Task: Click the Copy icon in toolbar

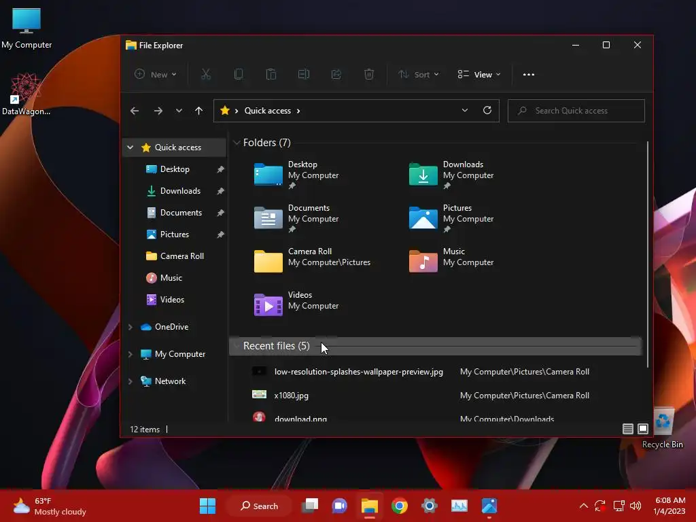Action: 239,74
